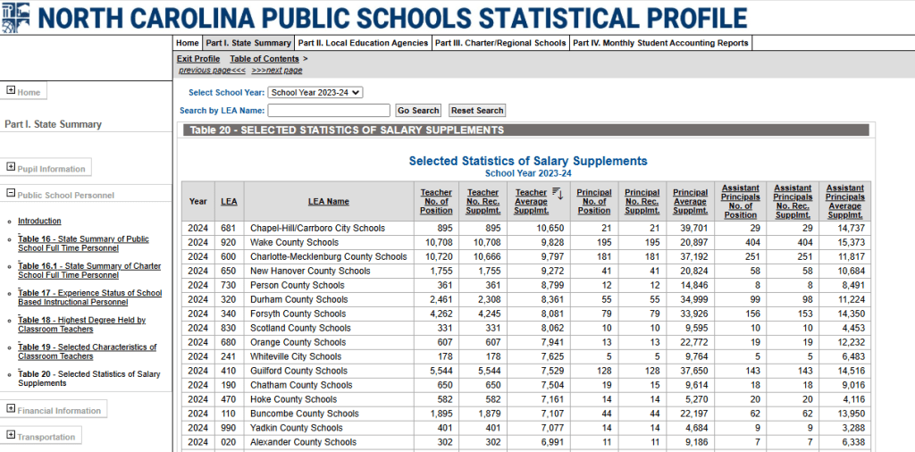Go to the next page link
Image resolution: width=915 pixels, height=452 pixels.
pos(277,70)
